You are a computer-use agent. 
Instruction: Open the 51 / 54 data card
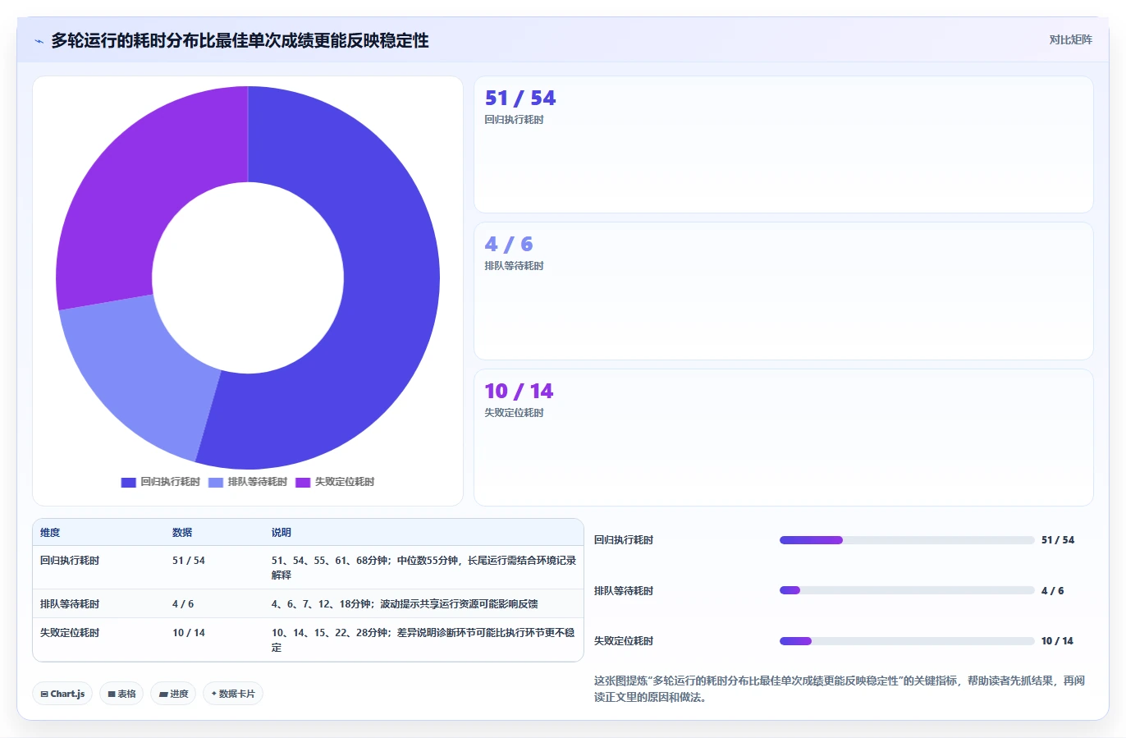(783, 144)
